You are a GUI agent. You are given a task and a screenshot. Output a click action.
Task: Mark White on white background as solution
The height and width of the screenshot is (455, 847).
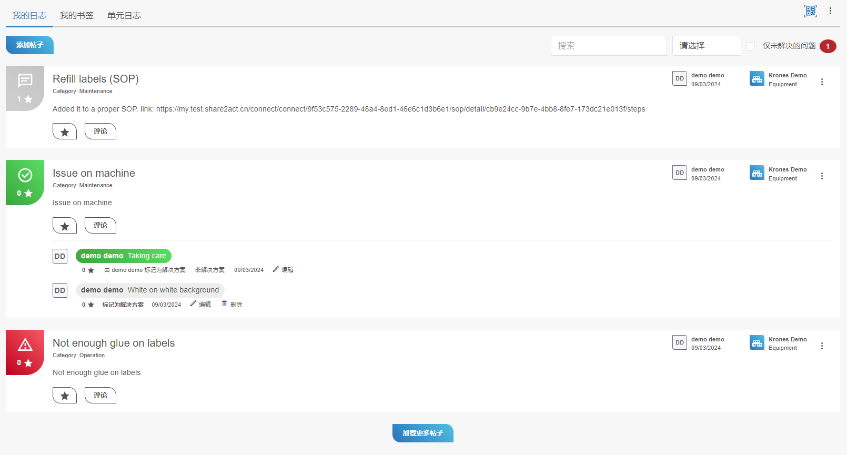click(123, 305)
